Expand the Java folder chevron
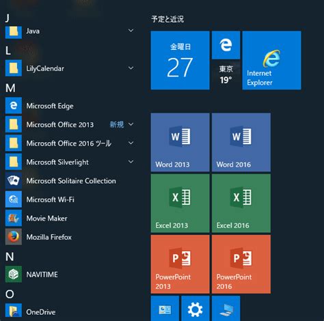 (x=131, y=31)
